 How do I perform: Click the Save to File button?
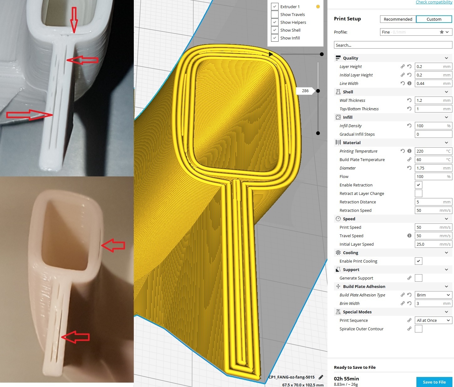(434, 382)
